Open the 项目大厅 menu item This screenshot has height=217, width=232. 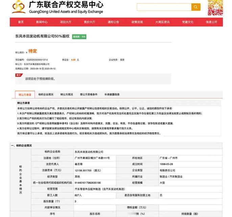coord(66,22)
